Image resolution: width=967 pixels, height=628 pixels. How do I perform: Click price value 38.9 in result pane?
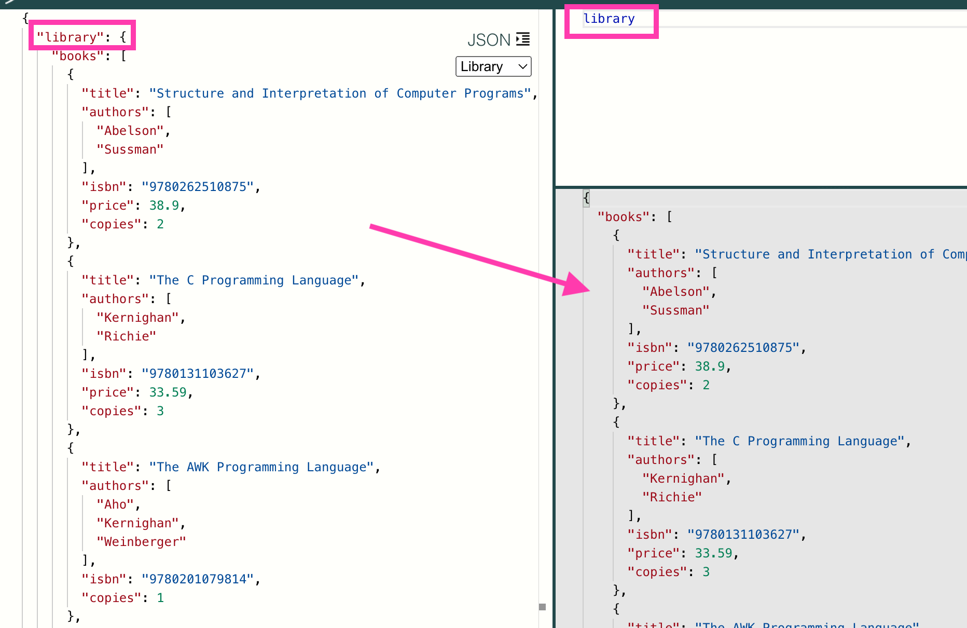point(709,366)
